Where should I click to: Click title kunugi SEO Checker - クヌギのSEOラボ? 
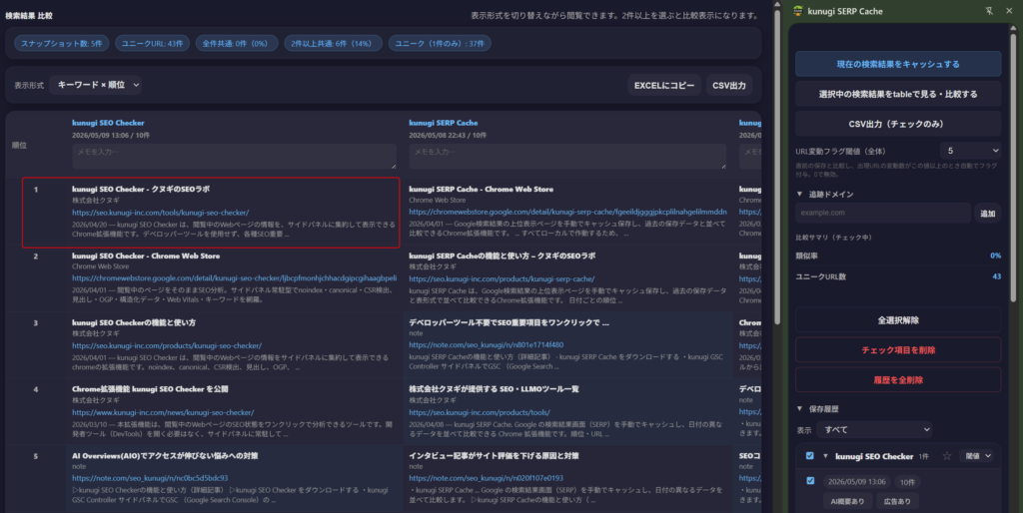coord(141,189)
